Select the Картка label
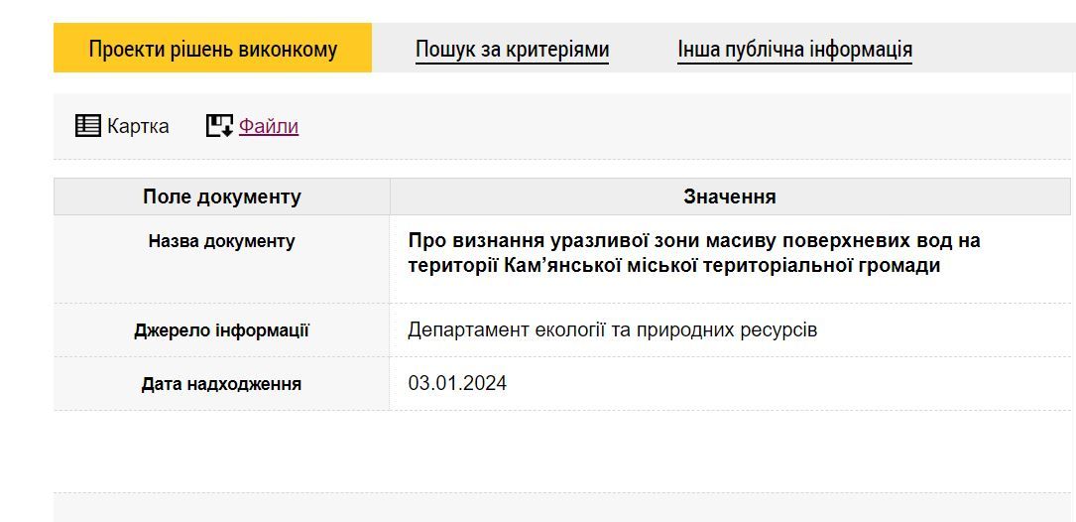 (x=138, y=126)
